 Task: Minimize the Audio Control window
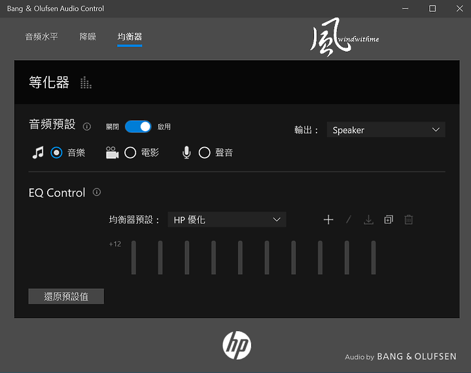tap(405, 8)
